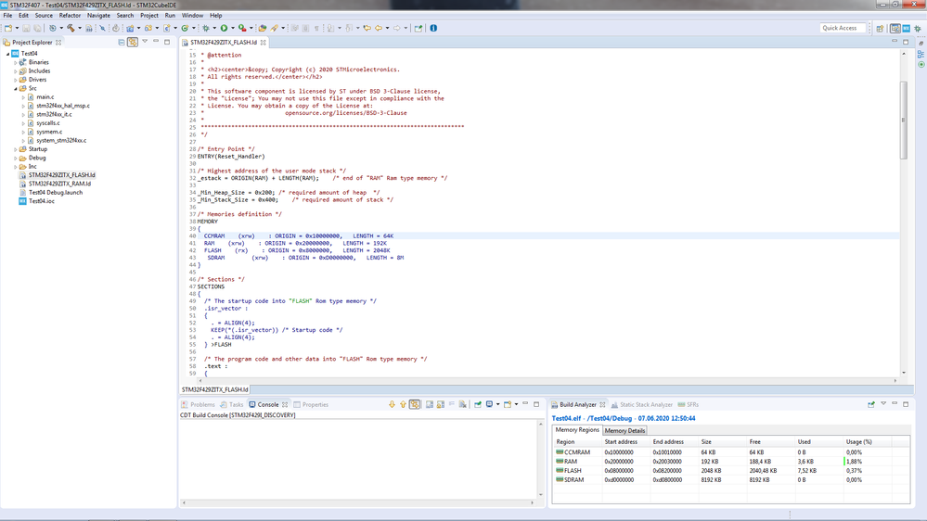The height and width of the screenshot is (521, 927).
Task: Click the Last Edit Location arrow icon
Action: [367, 28]
